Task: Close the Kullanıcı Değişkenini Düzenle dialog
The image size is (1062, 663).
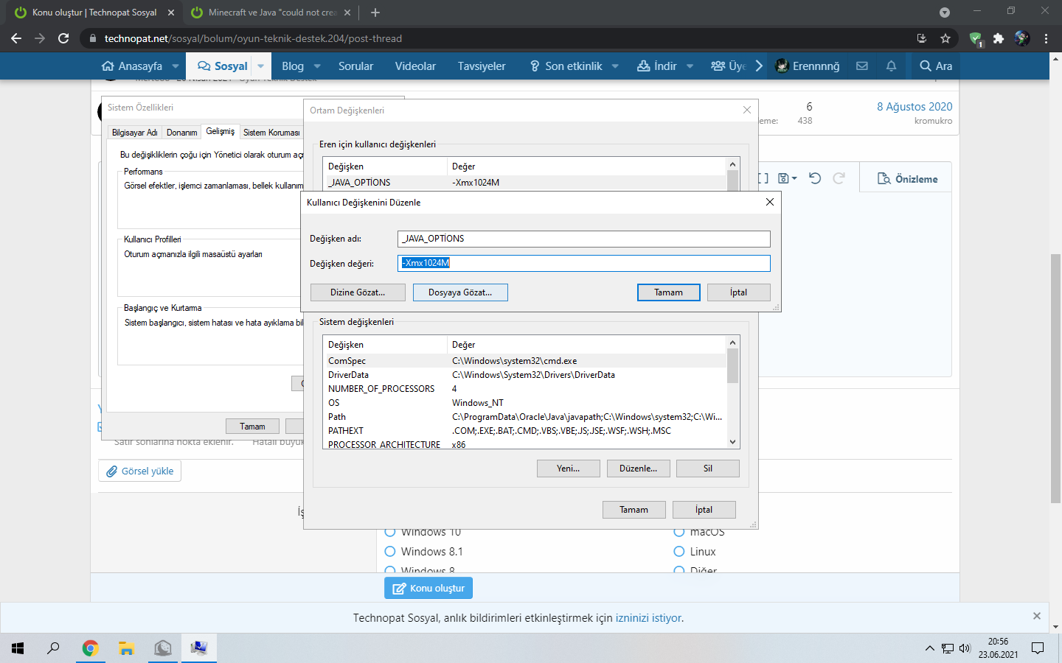Action: tap(770, 202)
